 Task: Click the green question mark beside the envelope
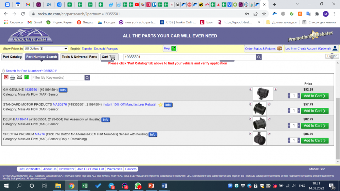click(x=27, y=77)
